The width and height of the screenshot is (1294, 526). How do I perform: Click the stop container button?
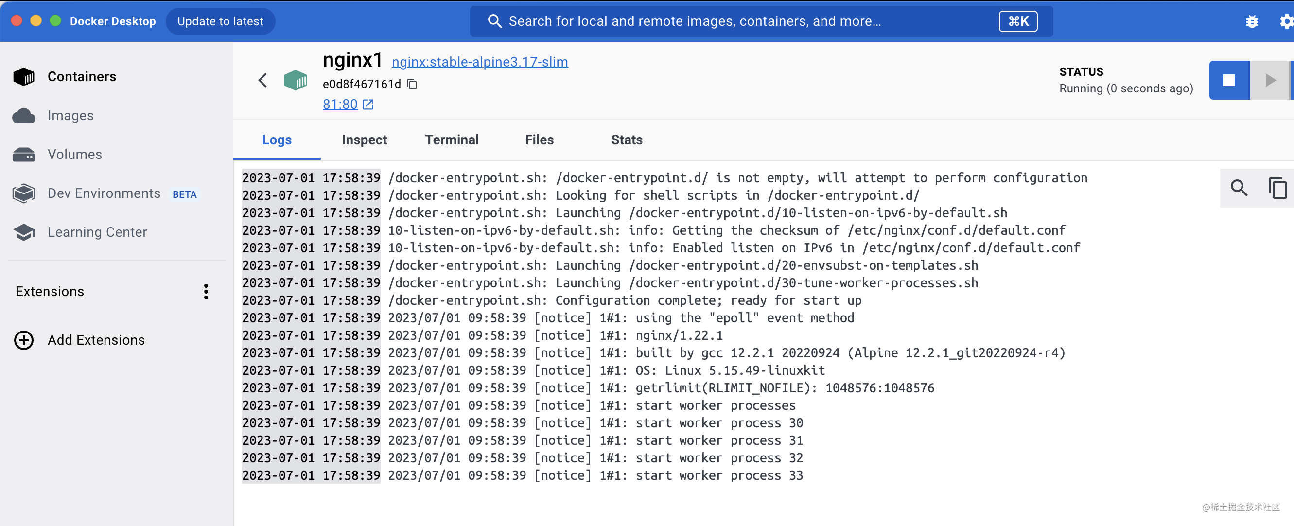point(1228,80)
